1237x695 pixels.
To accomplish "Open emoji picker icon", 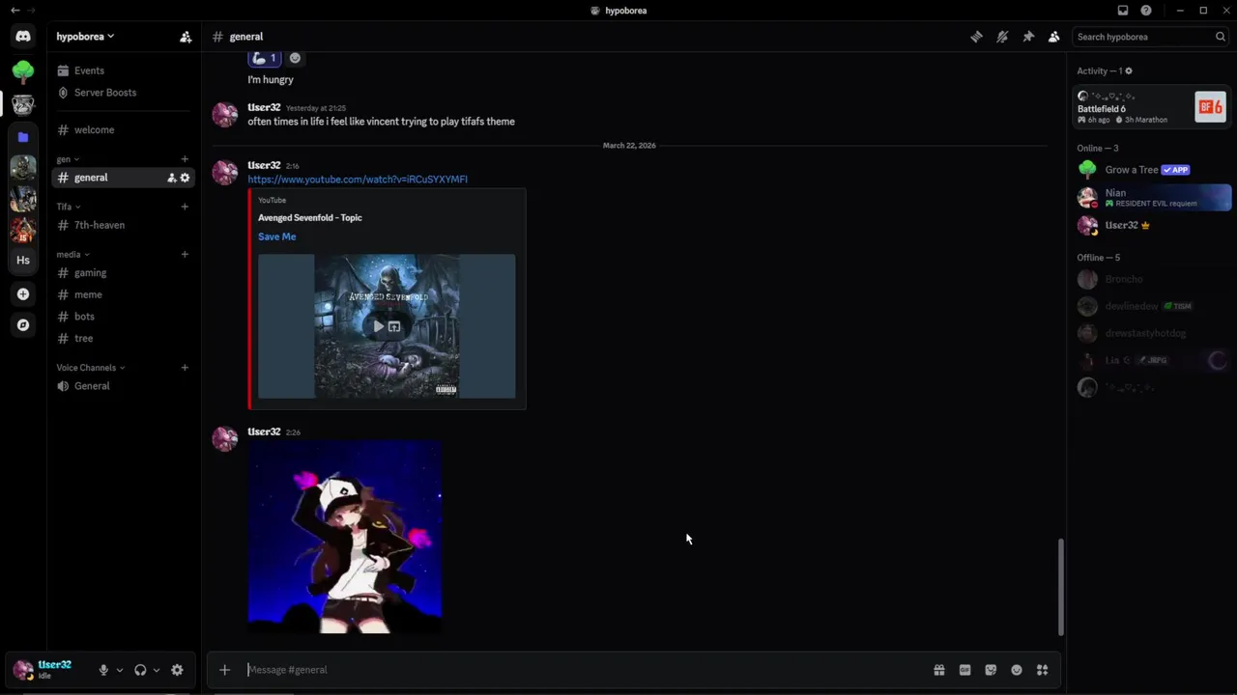I will (x=1017, y=670).
